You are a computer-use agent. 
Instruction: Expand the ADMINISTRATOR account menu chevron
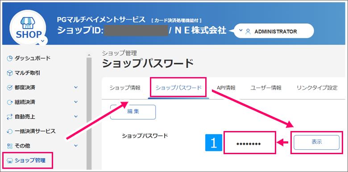point(241,31)
